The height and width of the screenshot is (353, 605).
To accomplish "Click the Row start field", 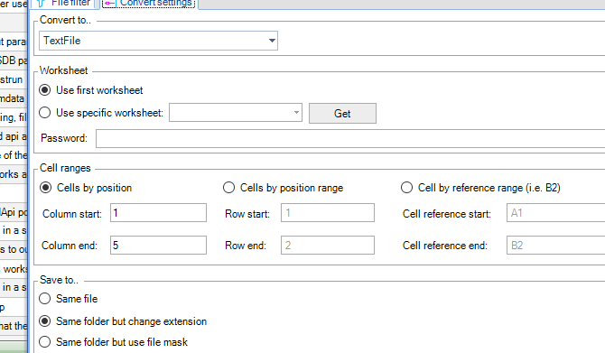I will click(x=328, y=212).
